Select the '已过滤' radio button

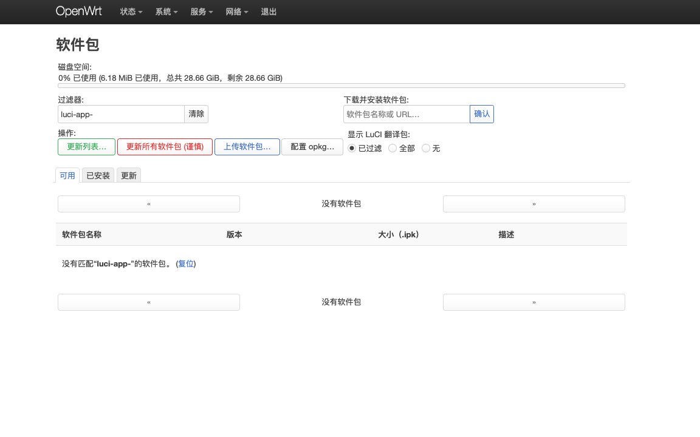coord(351,147)
